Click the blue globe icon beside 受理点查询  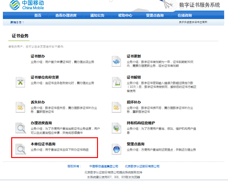(116, 149)
